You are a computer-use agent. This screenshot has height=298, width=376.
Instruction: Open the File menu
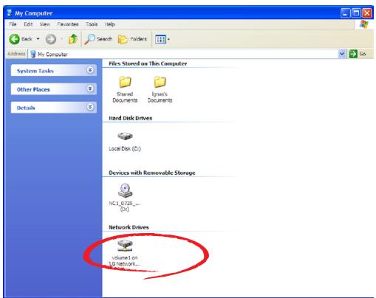point(13,24)
